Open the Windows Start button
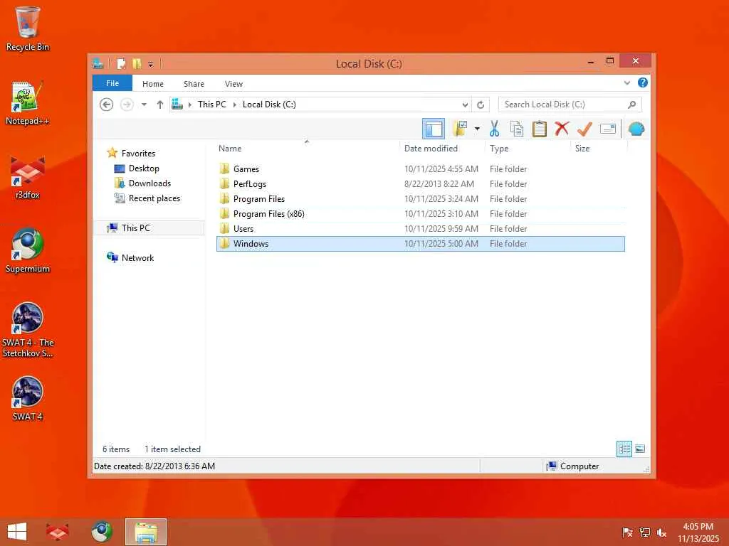The height and width of the screenshot is (546, 729). point(17,532)
